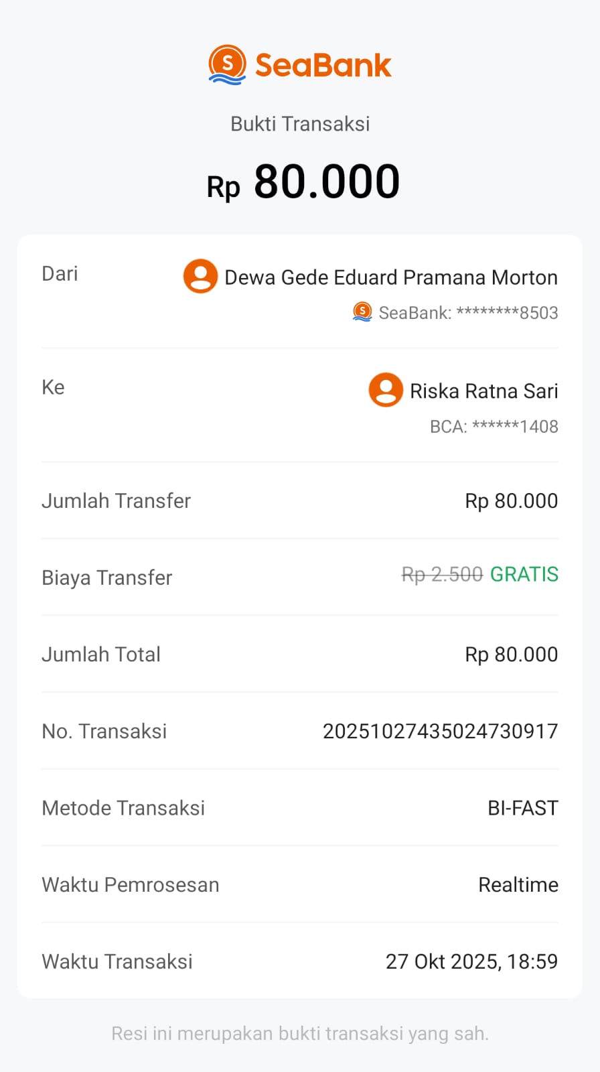Tap the large Rp 80.000 amount
Viewport: 600px width, 1072px height.
click(303, 182)
